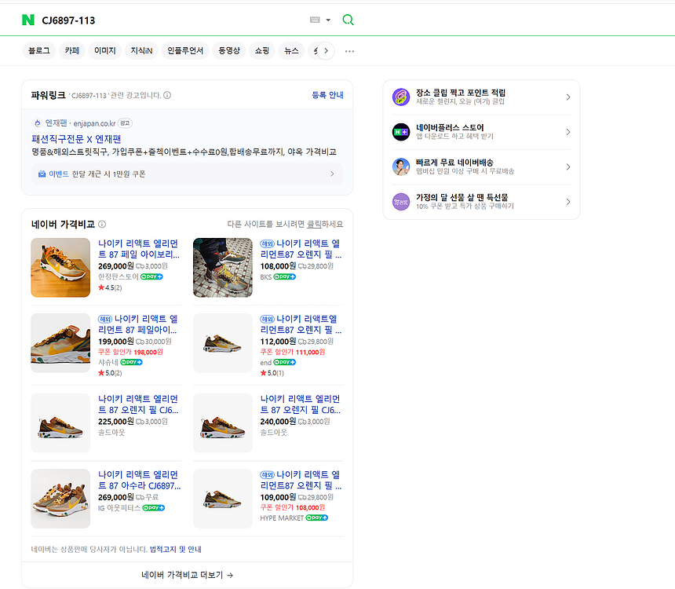Viewport: 675px width, 589px height.
Task: Open the 솔드아웃 240,000원 shoe thumbnail
Action: pyautogui.click(x=223, y=423)
